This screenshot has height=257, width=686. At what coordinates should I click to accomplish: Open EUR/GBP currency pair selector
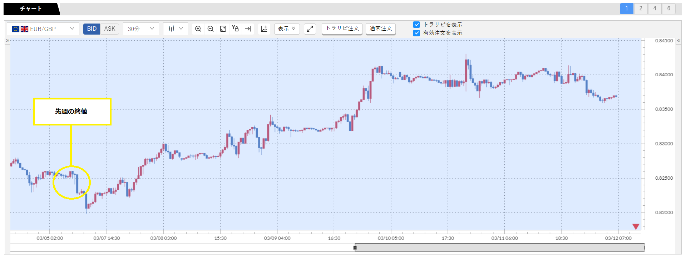click(x=43, y=29)
